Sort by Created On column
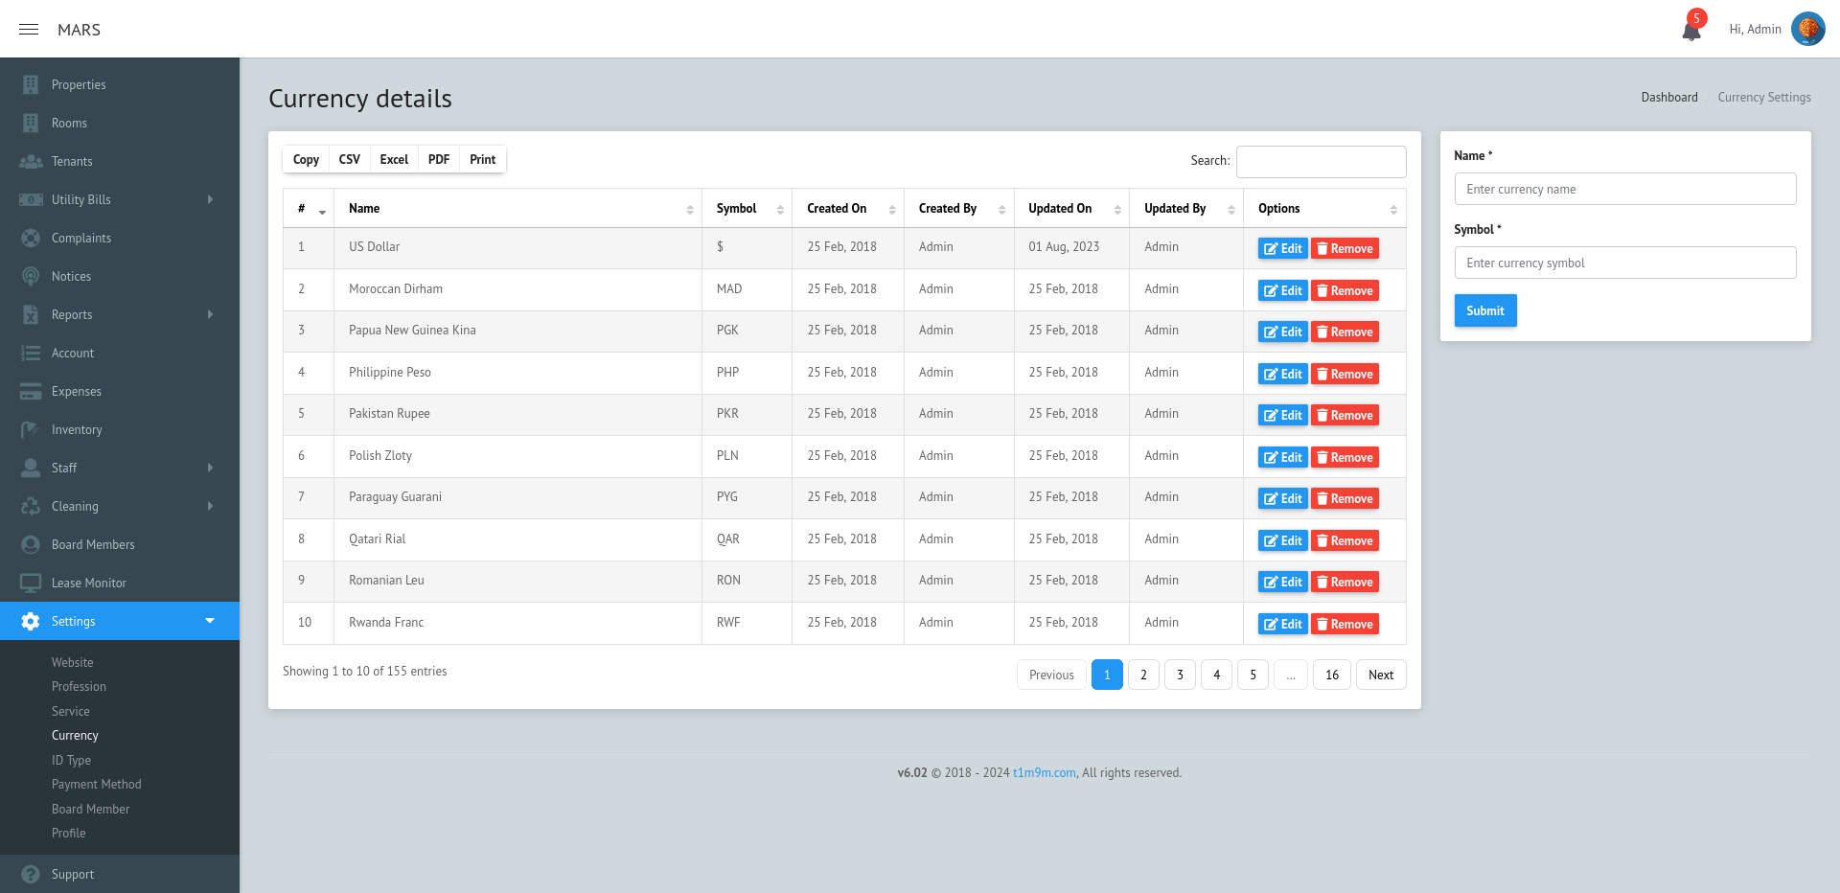Image resolution: width=1840 pixels, height=893 pixels. (847, 208)
